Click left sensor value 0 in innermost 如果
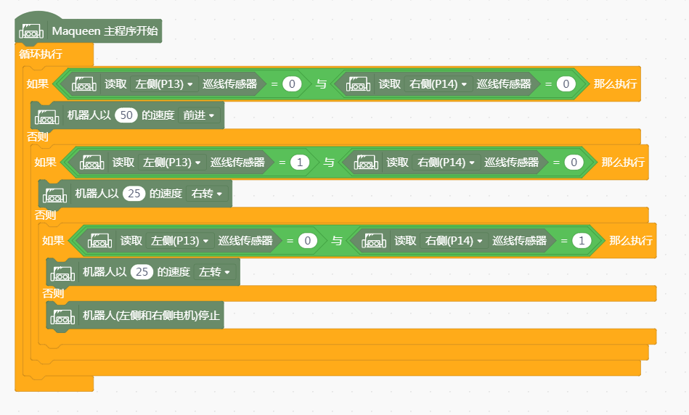Viewport: 689px width, 415px height. tap(308, 241)
